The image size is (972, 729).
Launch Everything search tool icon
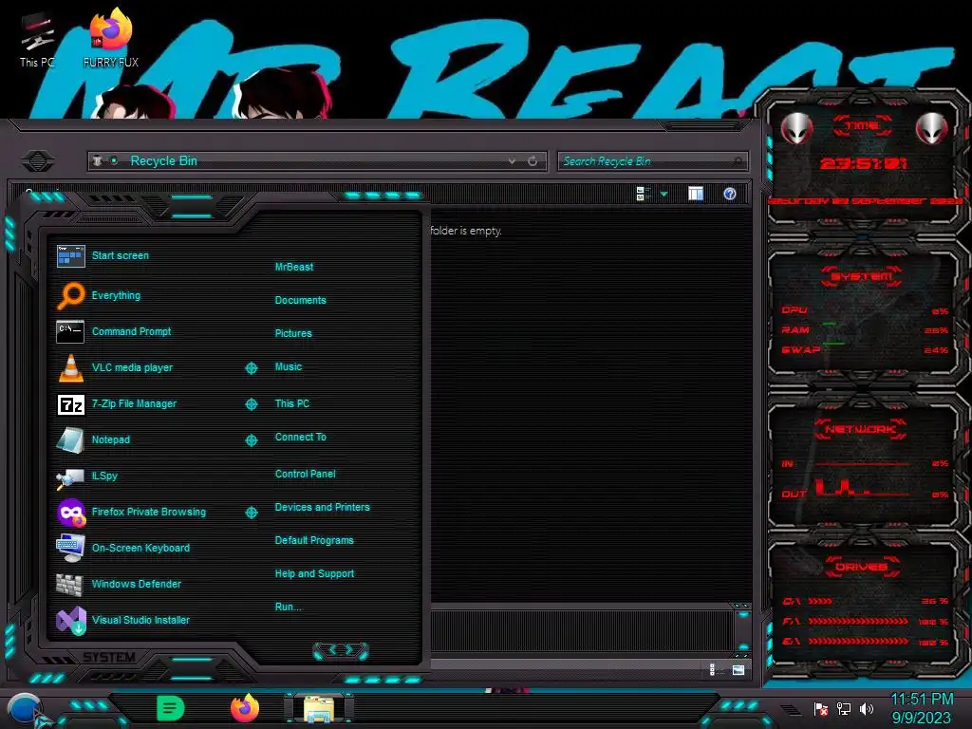click(x=70, y=295)
